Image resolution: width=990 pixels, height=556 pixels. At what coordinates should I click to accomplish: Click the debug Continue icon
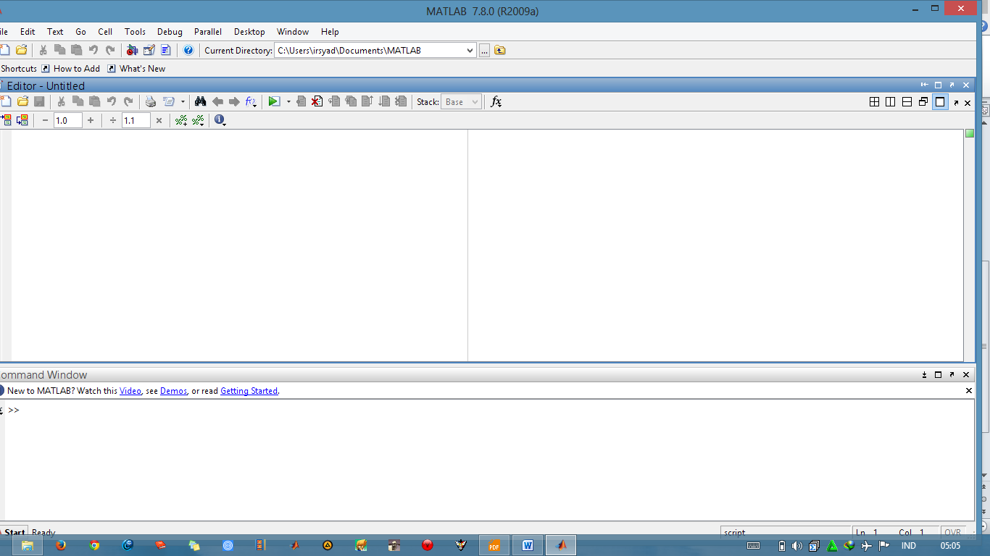[x=384, y=101]
